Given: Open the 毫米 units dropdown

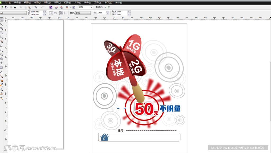Looking at the screenshot, I should [x=89, y=13].
